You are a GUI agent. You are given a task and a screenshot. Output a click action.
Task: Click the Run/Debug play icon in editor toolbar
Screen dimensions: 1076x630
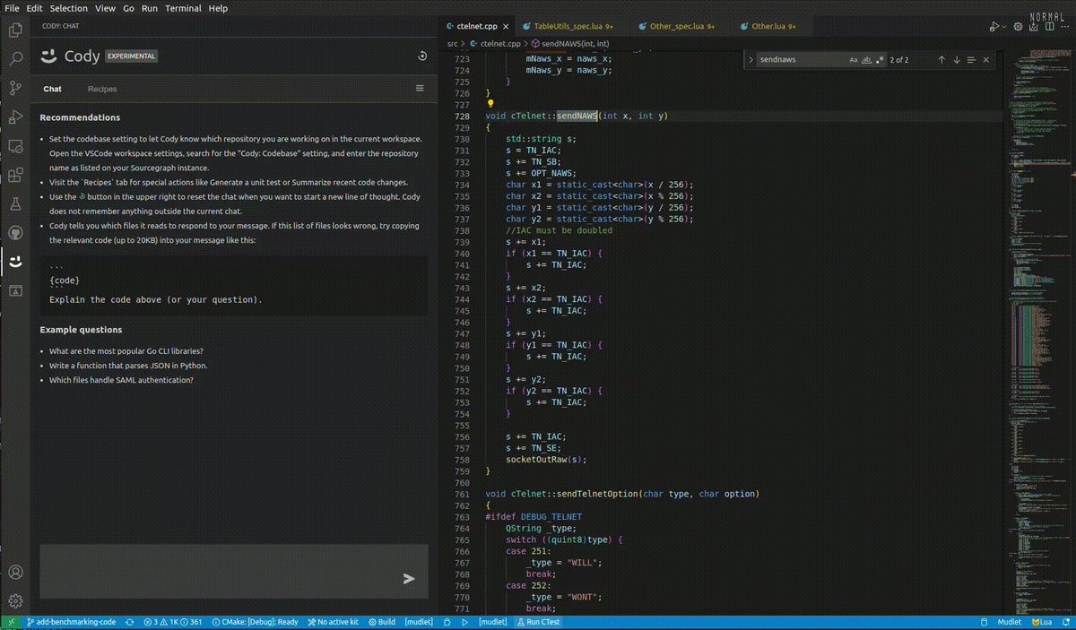tap(994, 27)
